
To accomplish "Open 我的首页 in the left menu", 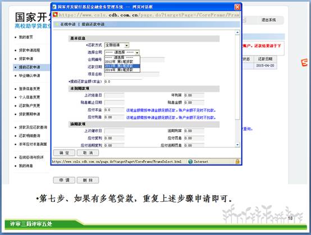I will [x=26, y=37].
